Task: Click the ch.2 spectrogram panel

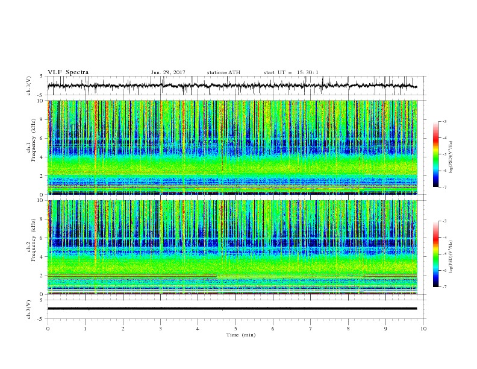Action: click(x=232, y=247)
